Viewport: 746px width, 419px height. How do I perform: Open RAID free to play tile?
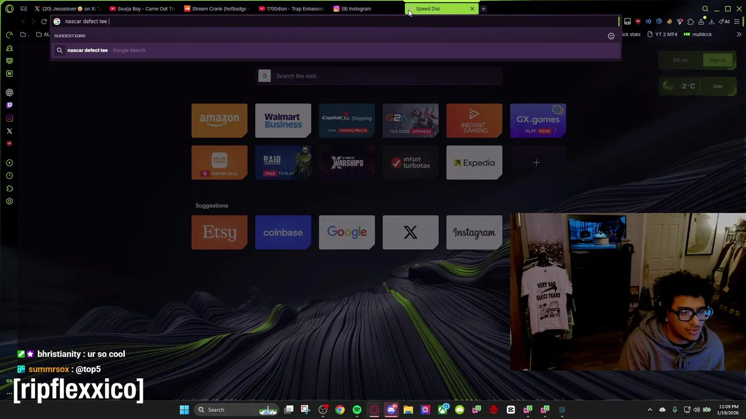(x=283, y=162)
